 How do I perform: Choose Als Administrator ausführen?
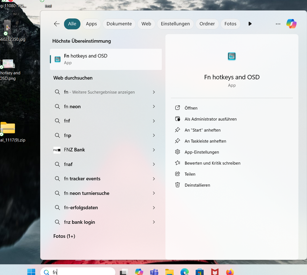point(211,119)
